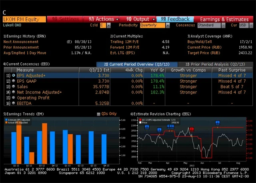Select the EPS GAAP radio button
This screenshot has height=183, width=256.
(14, 81)
